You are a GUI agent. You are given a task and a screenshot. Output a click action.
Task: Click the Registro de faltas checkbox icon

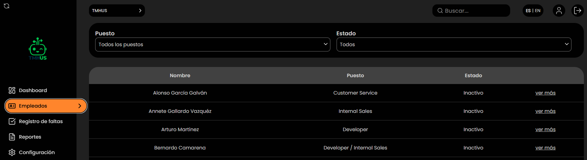(x=12, y=121)
